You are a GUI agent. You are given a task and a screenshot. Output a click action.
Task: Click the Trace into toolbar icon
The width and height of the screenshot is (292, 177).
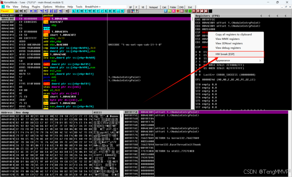tap(51, 11)
